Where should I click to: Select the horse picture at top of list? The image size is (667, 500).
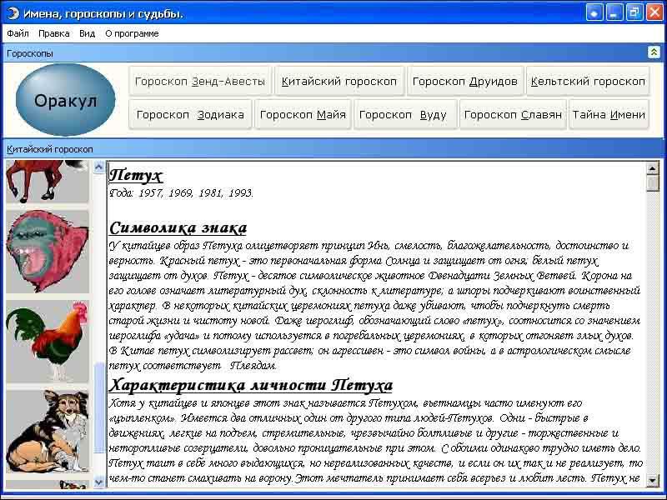click(x=48, y=182)
